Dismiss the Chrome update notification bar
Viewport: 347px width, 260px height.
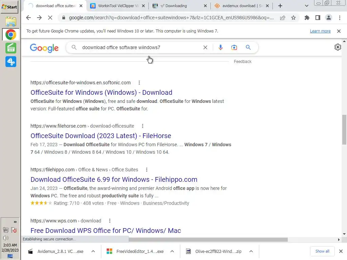339,31
